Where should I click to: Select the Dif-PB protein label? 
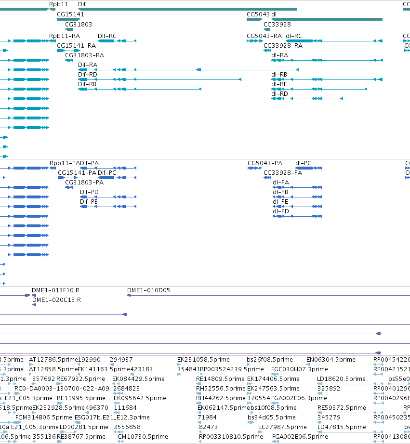pyautogui.click(x=89, y=202)
